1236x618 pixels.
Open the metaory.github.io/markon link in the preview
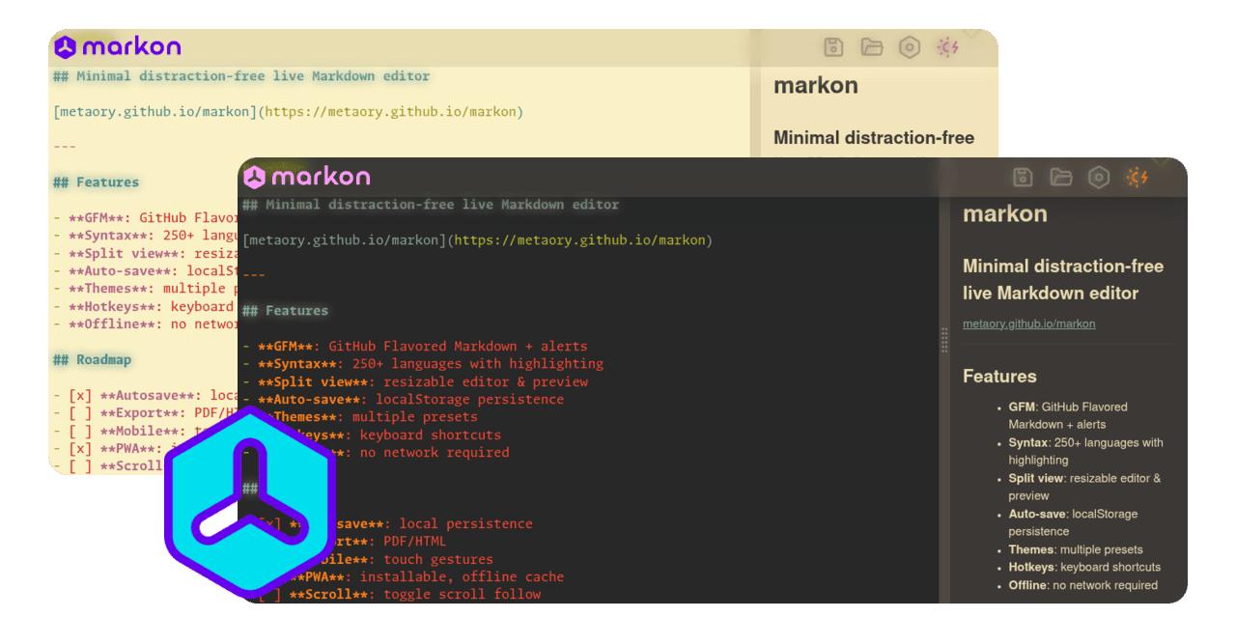tap(1027, 323)
